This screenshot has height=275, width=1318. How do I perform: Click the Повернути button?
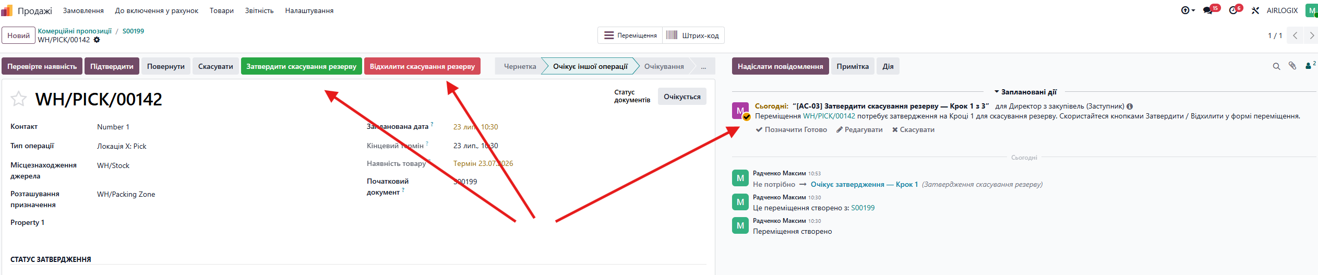(x=166, y=66)
